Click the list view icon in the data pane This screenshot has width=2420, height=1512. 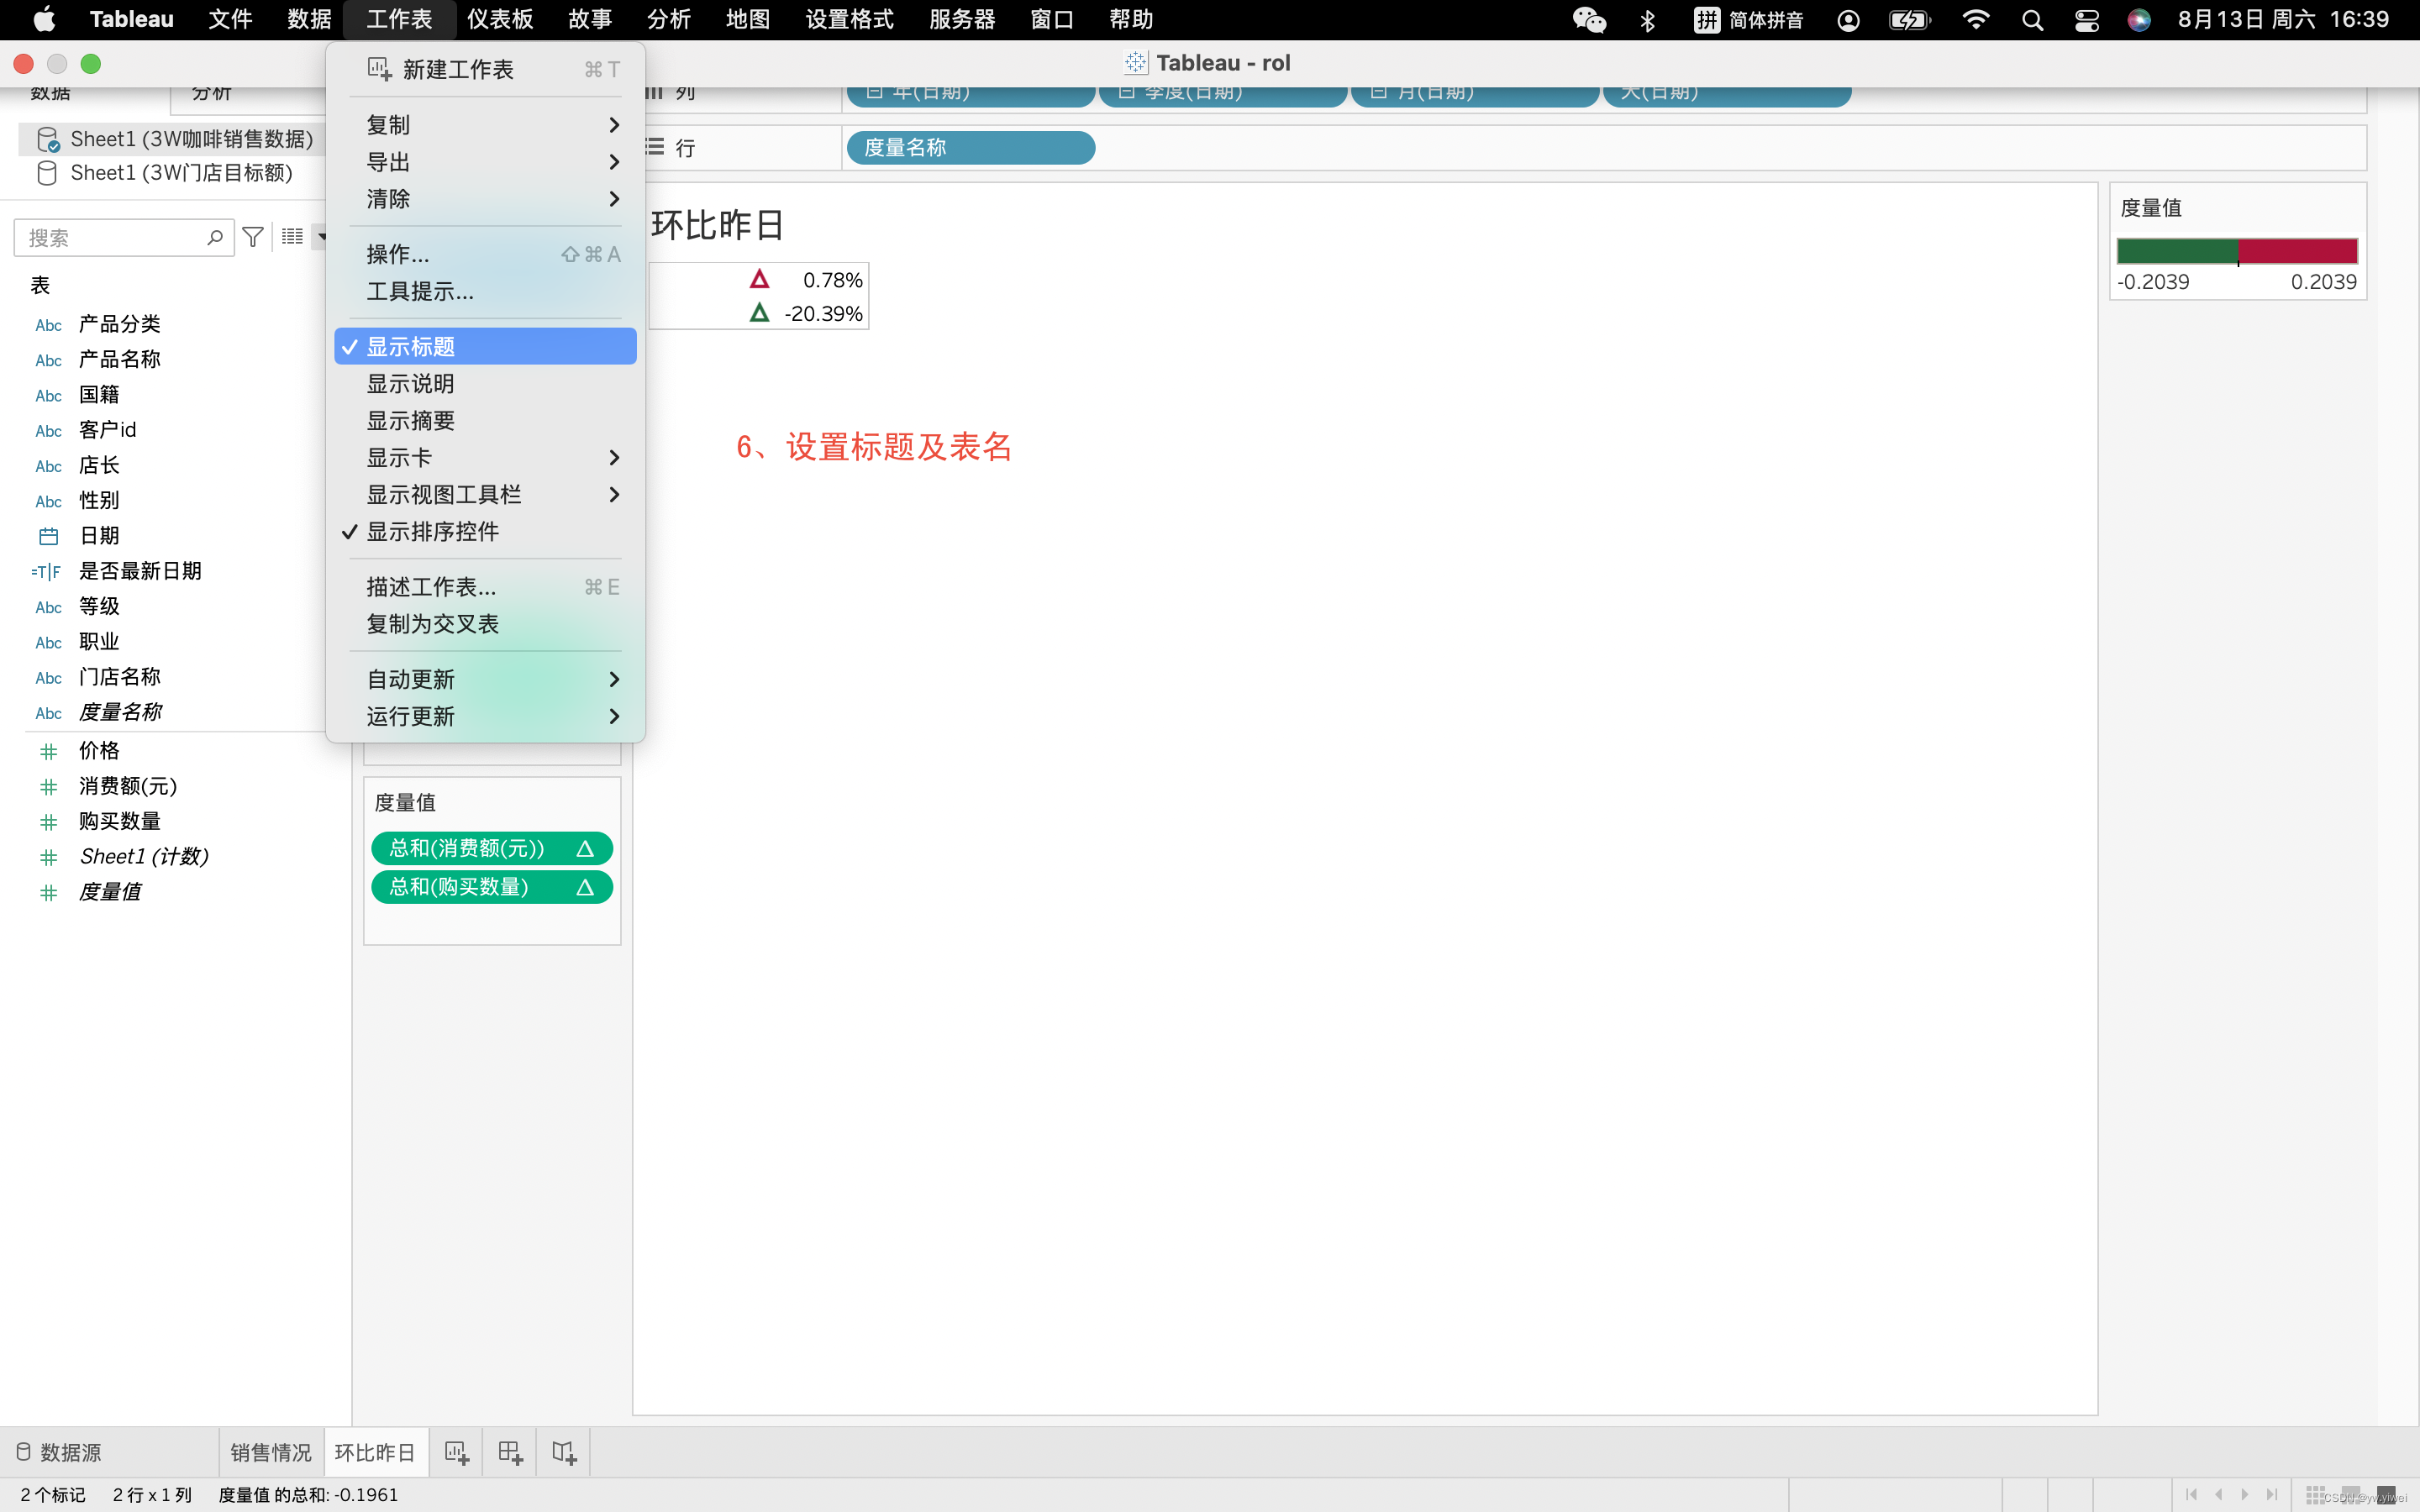pyautogui.click(x=292, y=237)
